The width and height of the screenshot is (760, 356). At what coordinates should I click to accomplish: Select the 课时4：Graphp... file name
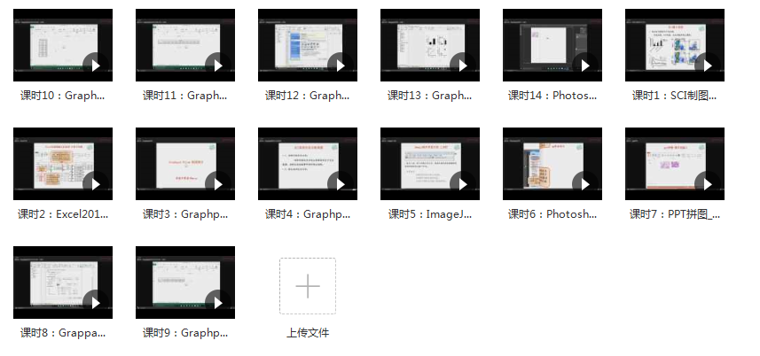[308, 214]
